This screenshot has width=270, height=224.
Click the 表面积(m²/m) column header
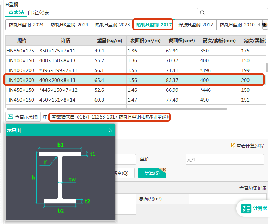tap(146, 40)
